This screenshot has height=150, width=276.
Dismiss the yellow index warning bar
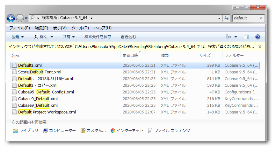[x=260, y=47]
